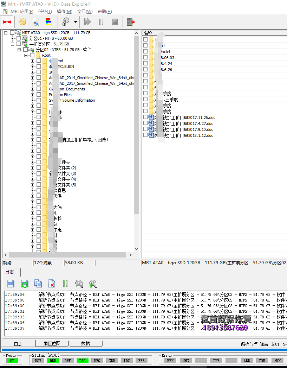Click the run/fast-forward execution icon

tap(87, 21)
